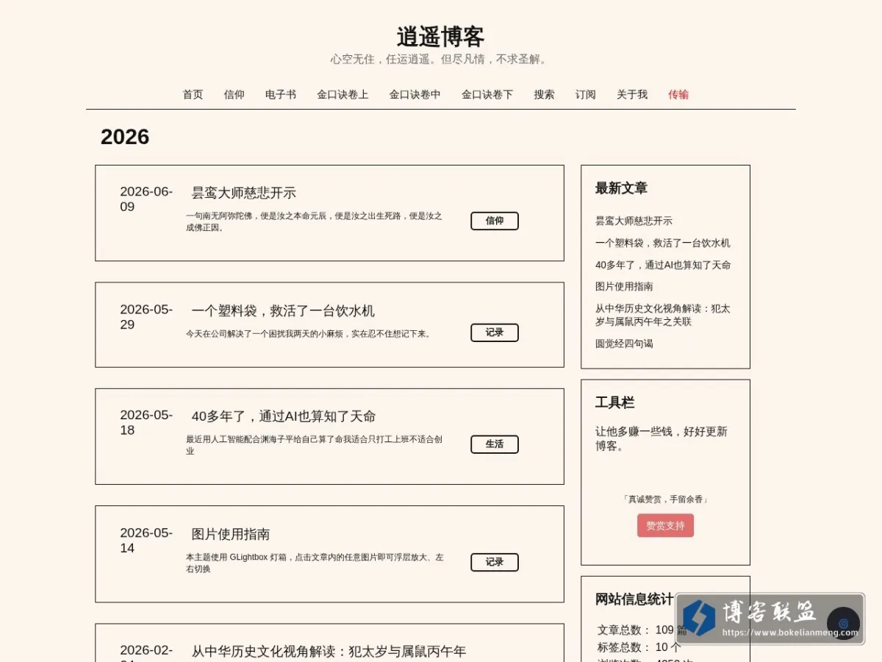
Task: Click the date 2026-06-09
Action: [x=146, y=199]
